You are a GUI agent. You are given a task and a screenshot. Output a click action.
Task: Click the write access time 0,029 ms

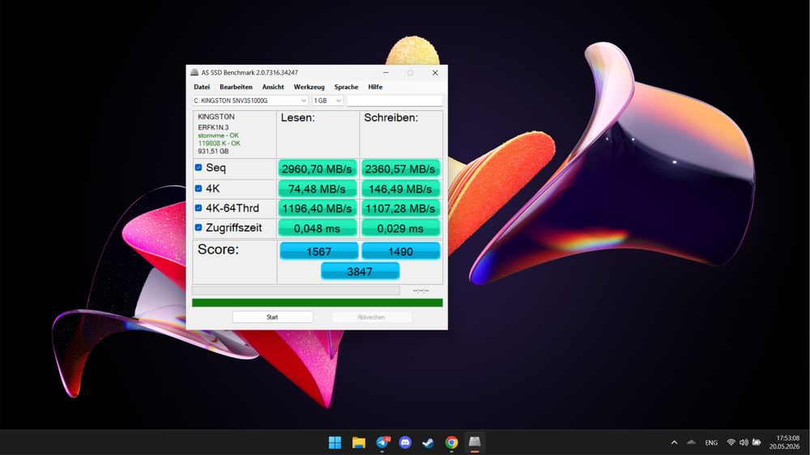pos(400,228)
